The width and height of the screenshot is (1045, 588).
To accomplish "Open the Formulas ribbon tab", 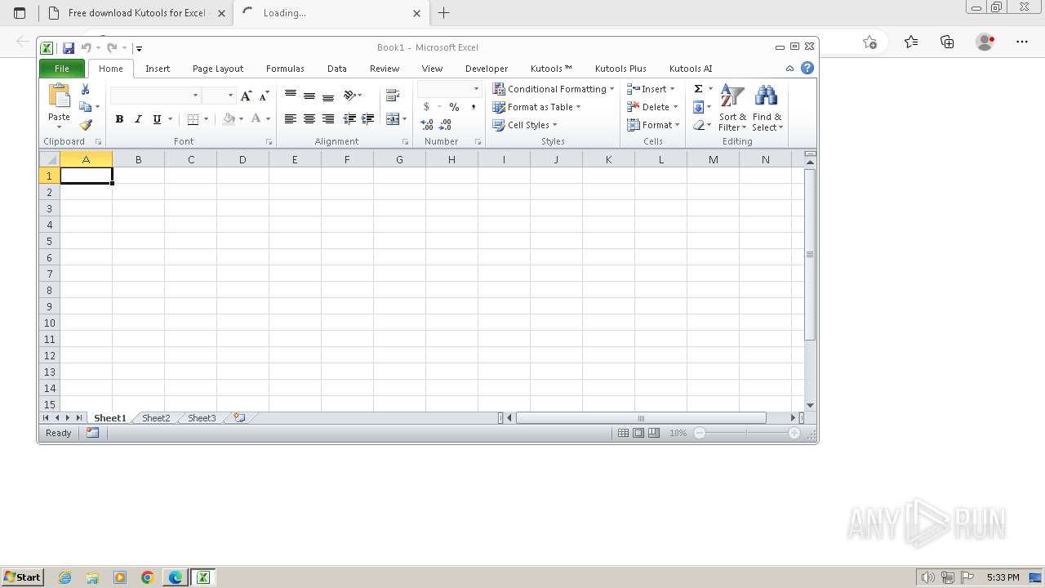I will (x=285, y=69).
